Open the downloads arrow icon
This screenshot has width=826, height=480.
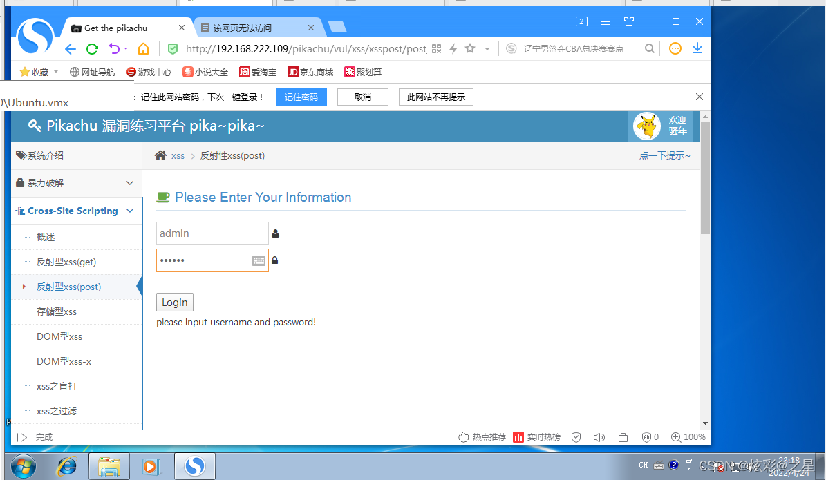click(697, 48)
